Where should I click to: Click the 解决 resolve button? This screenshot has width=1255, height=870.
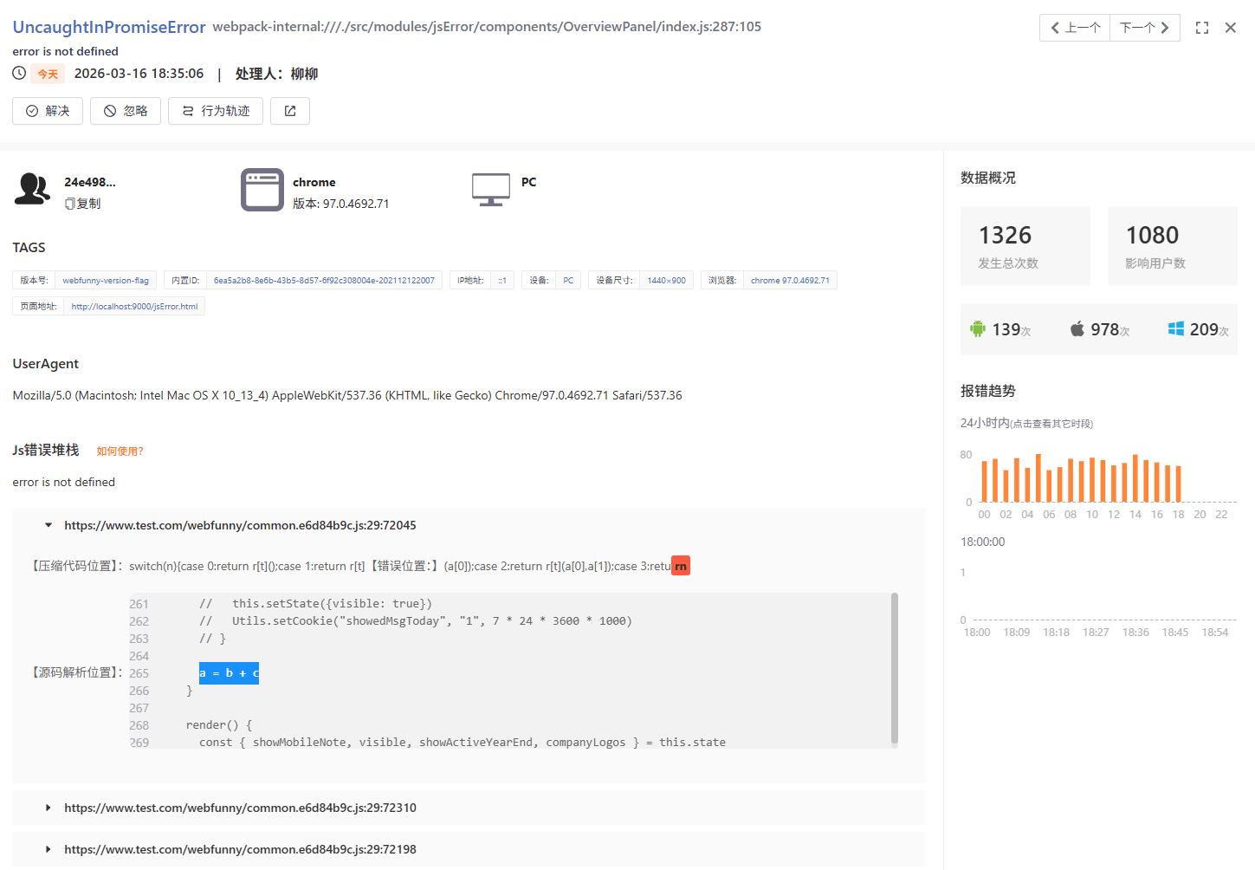[47, 110]
